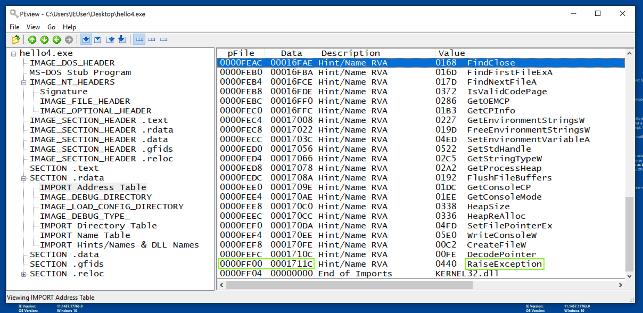Select the FindFirstFileExA row
The image size is (643, 313).
pyautogui.click(x=421, y=72)
